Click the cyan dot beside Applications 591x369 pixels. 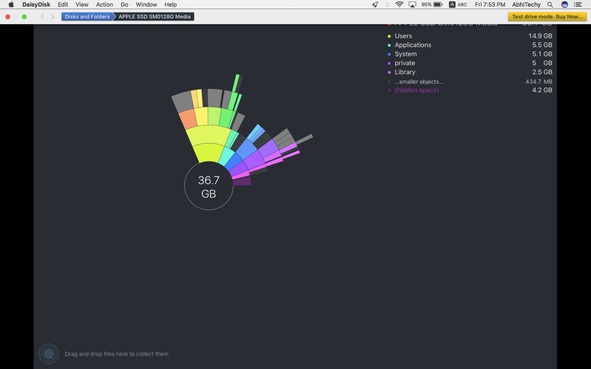[x=389, y=45]
